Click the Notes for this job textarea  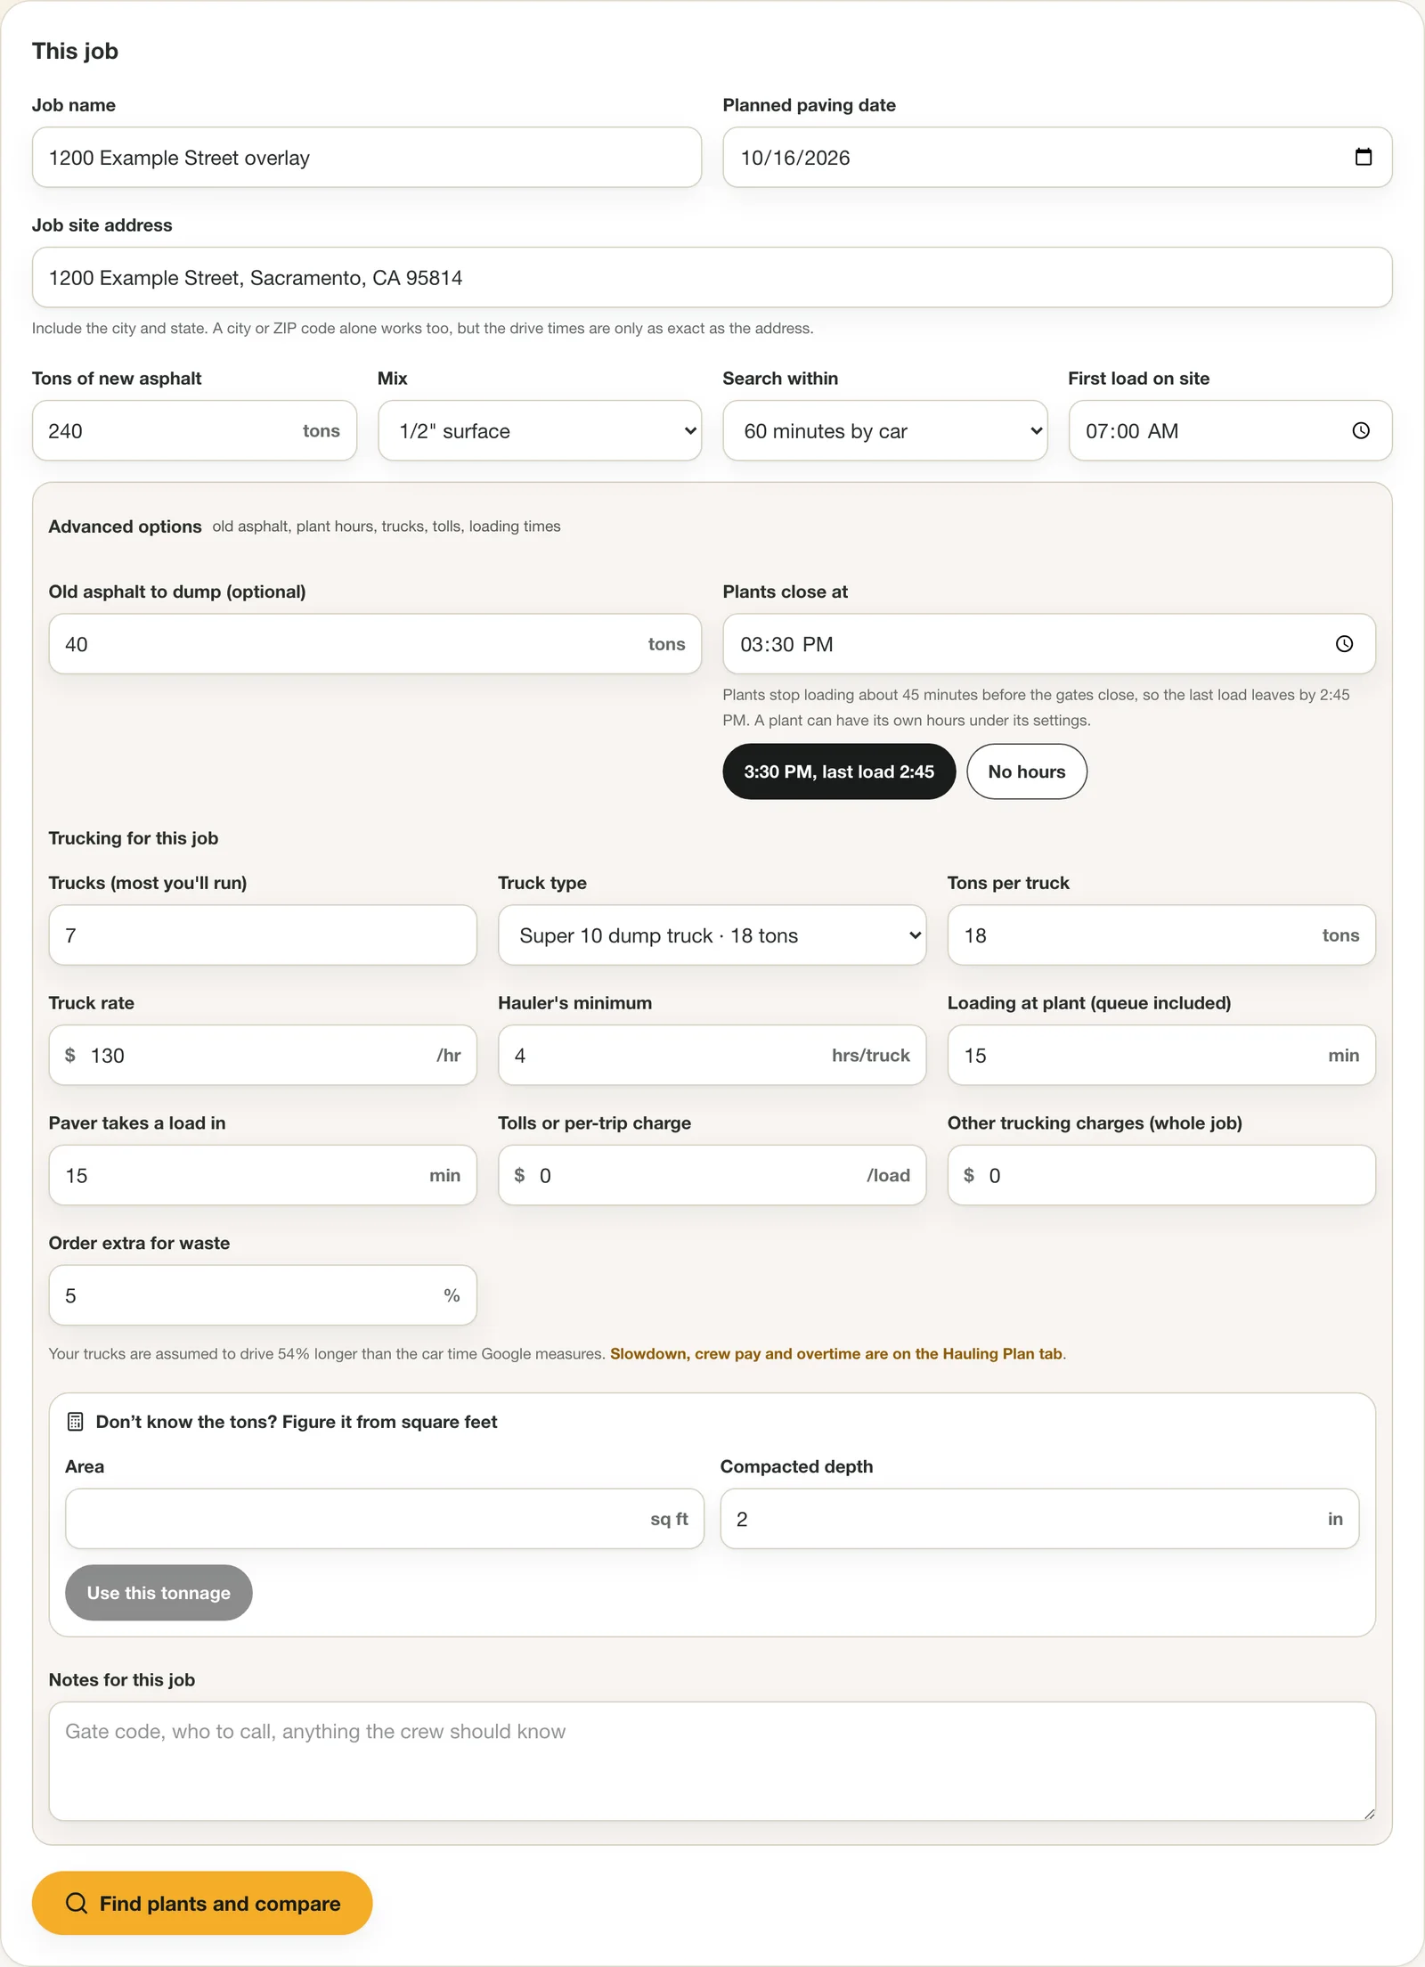point(712,1761)
